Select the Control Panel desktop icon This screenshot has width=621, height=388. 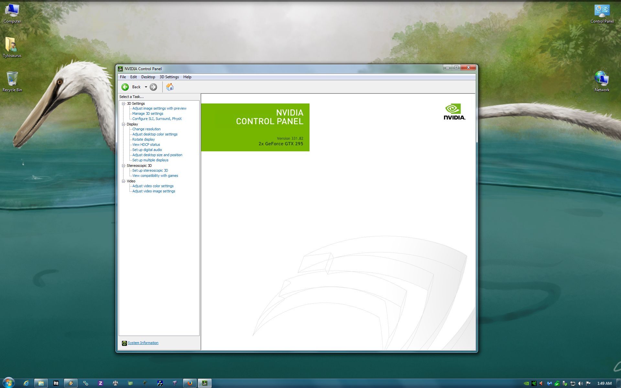(x=602, y=14)
